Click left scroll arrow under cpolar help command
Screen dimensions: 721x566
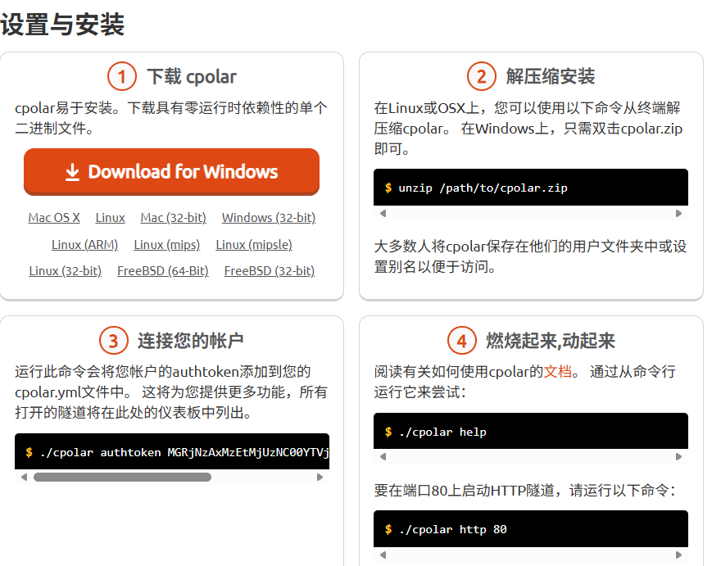click(x=383, y=456)
